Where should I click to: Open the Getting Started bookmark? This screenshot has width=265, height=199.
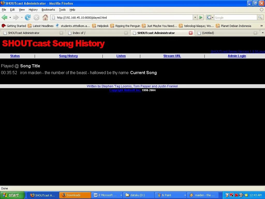[x=14, y=26]
